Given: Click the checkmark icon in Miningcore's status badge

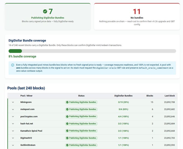Looking at the screenshot, I should 67,102.
